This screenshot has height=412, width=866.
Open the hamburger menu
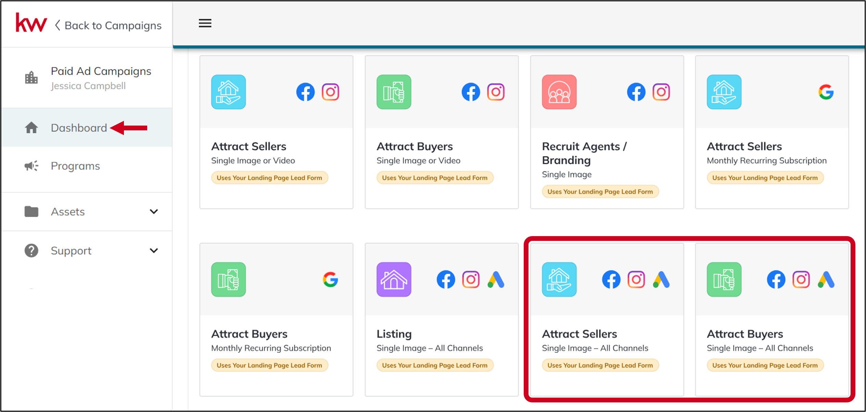[x=205, y=23]
